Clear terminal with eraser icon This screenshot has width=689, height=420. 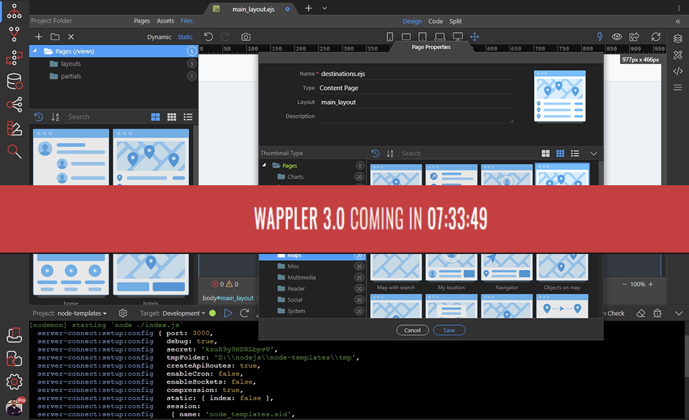click(641, 313)
